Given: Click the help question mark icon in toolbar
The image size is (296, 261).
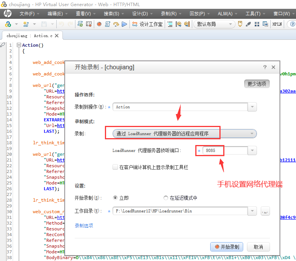Looking at the screenshot, I should (x=293, y=24).
